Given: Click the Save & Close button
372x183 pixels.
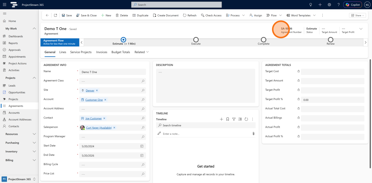Looking at the screenshot, I should [86, 15].
